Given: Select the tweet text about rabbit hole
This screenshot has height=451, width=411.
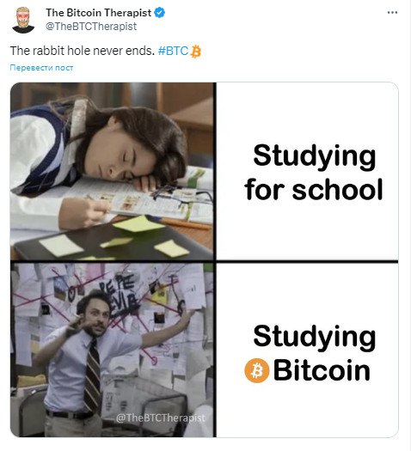Looking at the screenshot, I should (x=83, y=51).
